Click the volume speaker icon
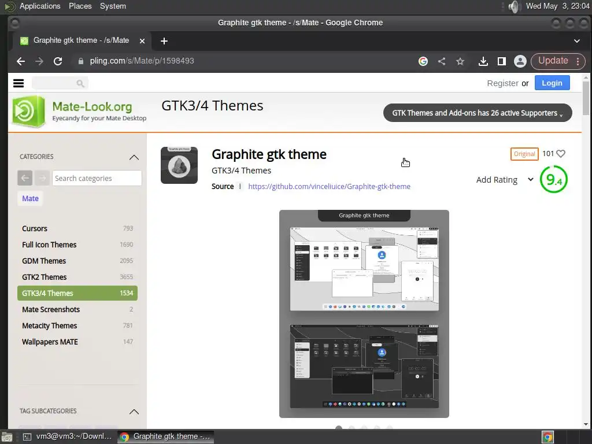Screen dimensions: 592x444 click(514, 6)
